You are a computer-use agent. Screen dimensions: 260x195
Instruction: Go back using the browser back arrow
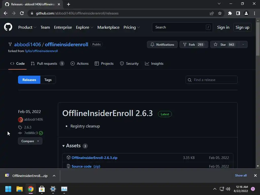coord(6,13)
